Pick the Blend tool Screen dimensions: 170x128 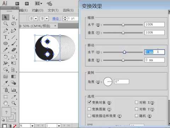13,82
